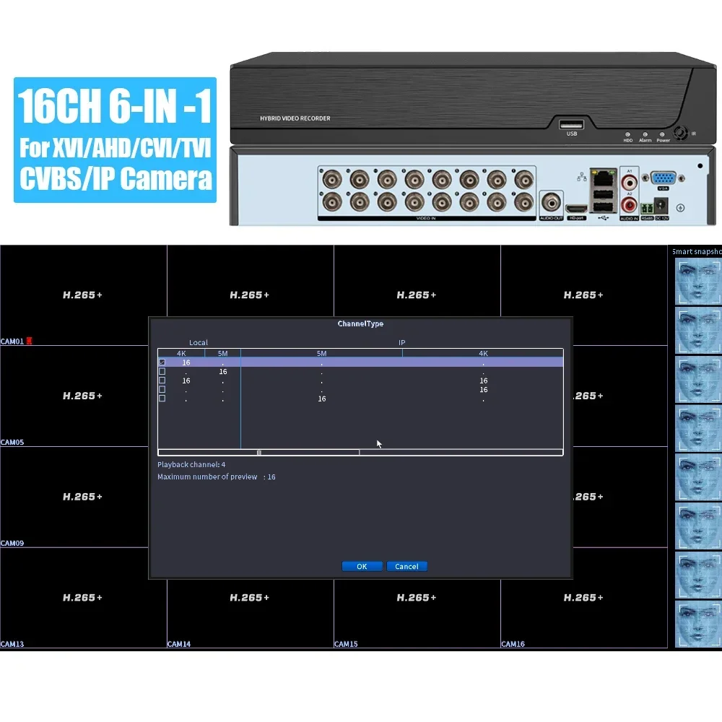Select the CAM15 preview pane
Screen dimensions: 722x722
pos(417,613)
